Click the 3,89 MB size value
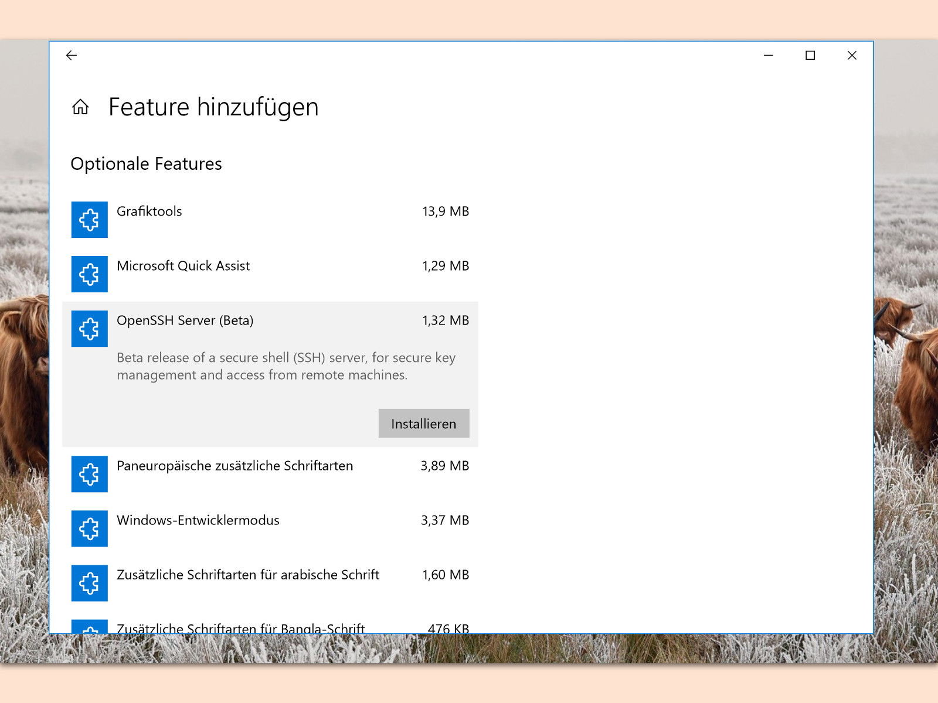This screenshot has width=938, height=703. point(445,466)
